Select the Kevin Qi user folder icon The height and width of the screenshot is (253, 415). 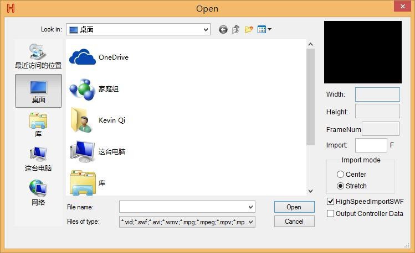(83, 120)
